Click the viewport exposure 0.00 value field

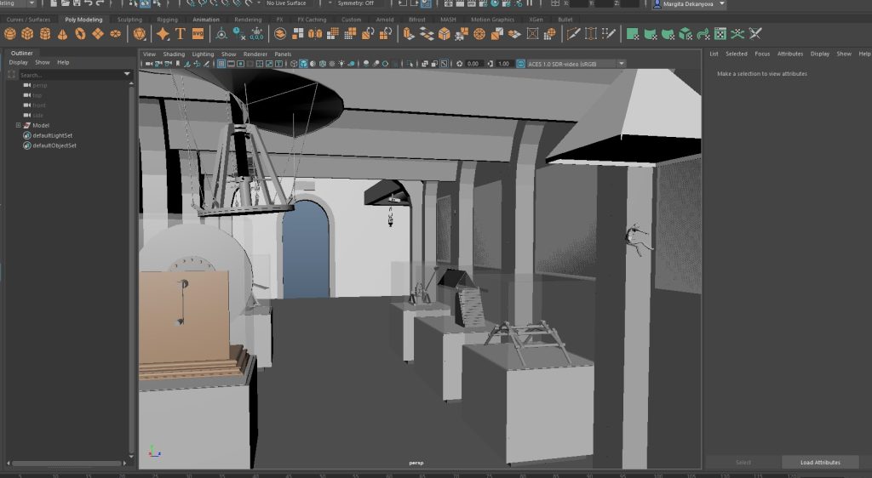473,64
